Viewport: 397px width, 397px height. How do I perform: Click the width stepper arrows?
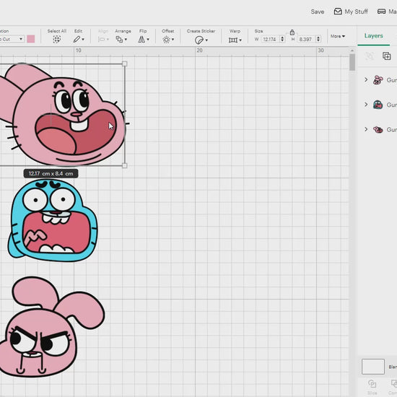pos(282,39)
